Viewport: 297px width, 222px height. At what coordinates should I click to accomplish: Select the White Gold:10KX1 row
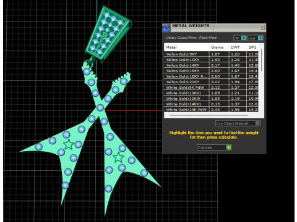[x=212, y=93]
